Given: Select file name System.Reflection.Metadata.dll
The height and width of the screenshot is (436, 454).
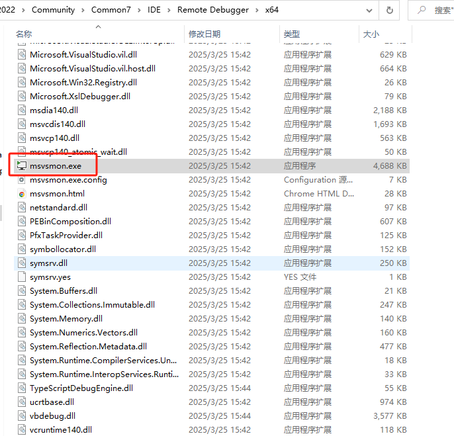Looking at the screenshot, I should click(x=88, y=347).
